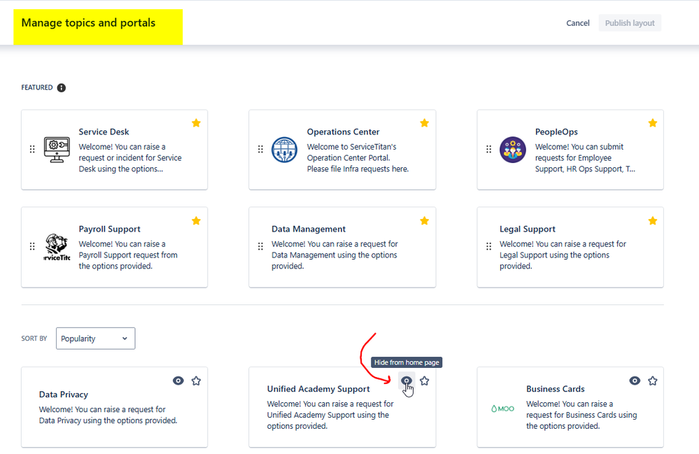Unstar the Data Management portal
The height and width of the screenshot is (454, 699).
pyautogui.click(x=424, y=220)
